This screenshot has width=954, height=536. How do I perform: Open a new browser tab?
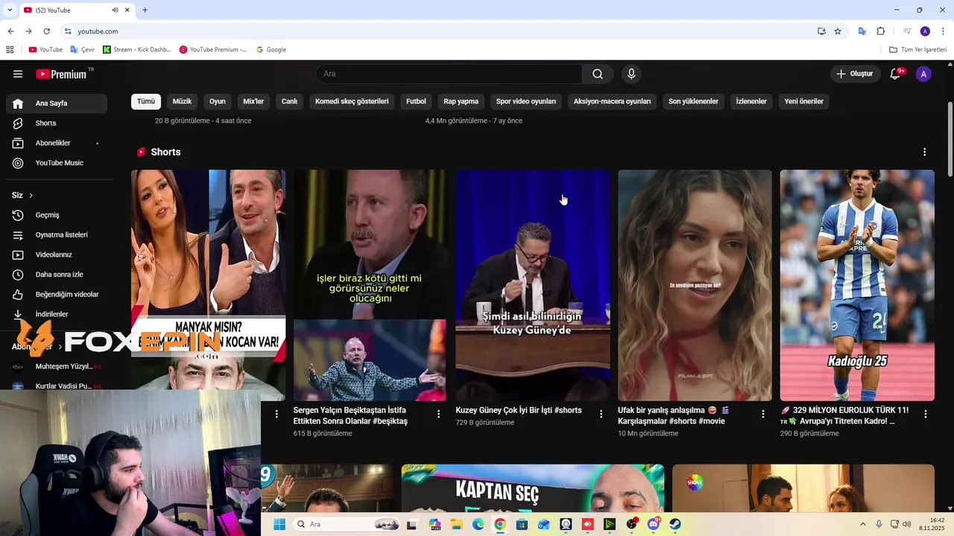[x=145, y=10]
